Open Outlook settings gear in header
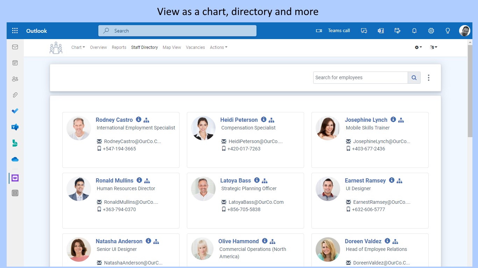 (431, 31)
